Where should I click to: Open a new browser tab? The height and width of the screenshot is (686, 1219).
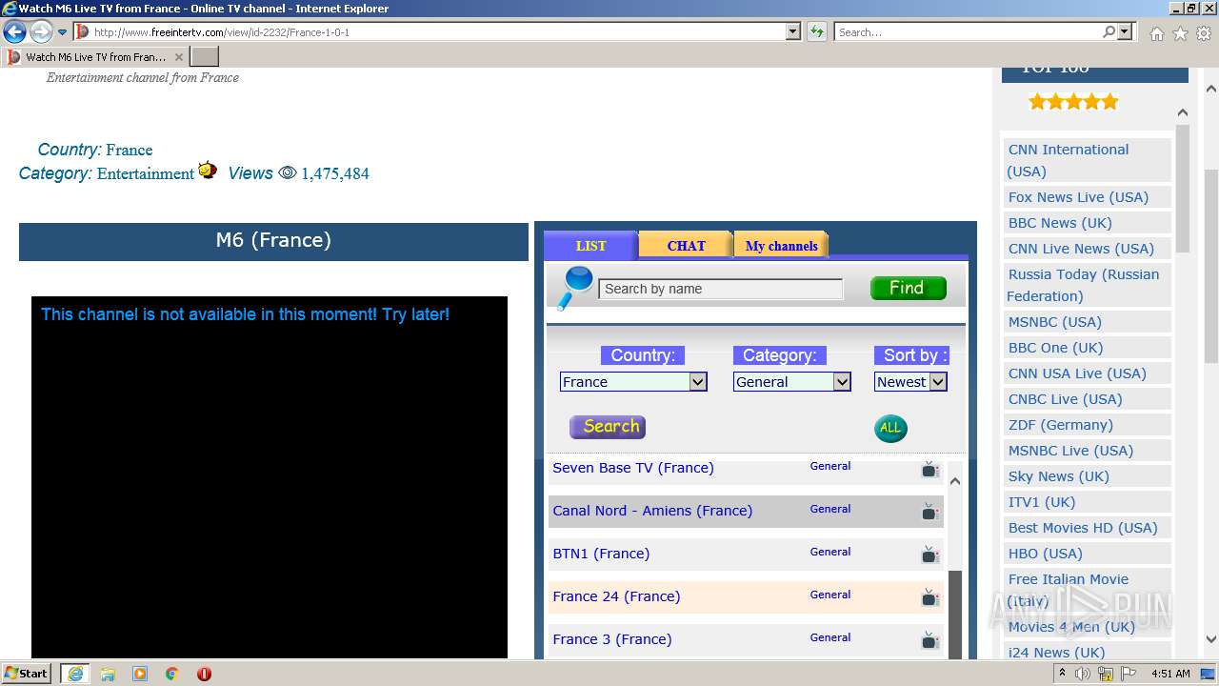pyautogui.click(x=205, y=57)
